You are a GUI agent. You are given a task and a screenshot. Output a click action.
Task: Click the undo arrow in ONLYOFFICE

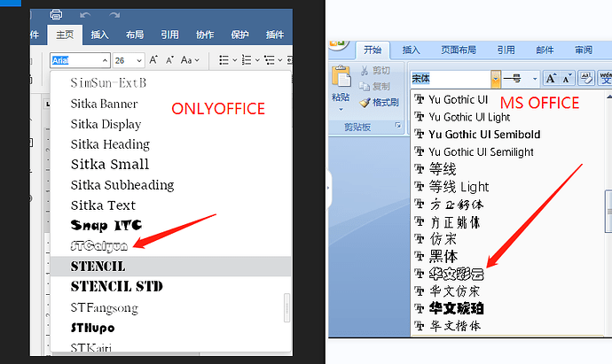pos(85,15)
